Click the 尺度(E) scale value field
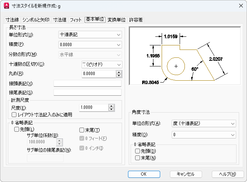 tap(94, 108)
